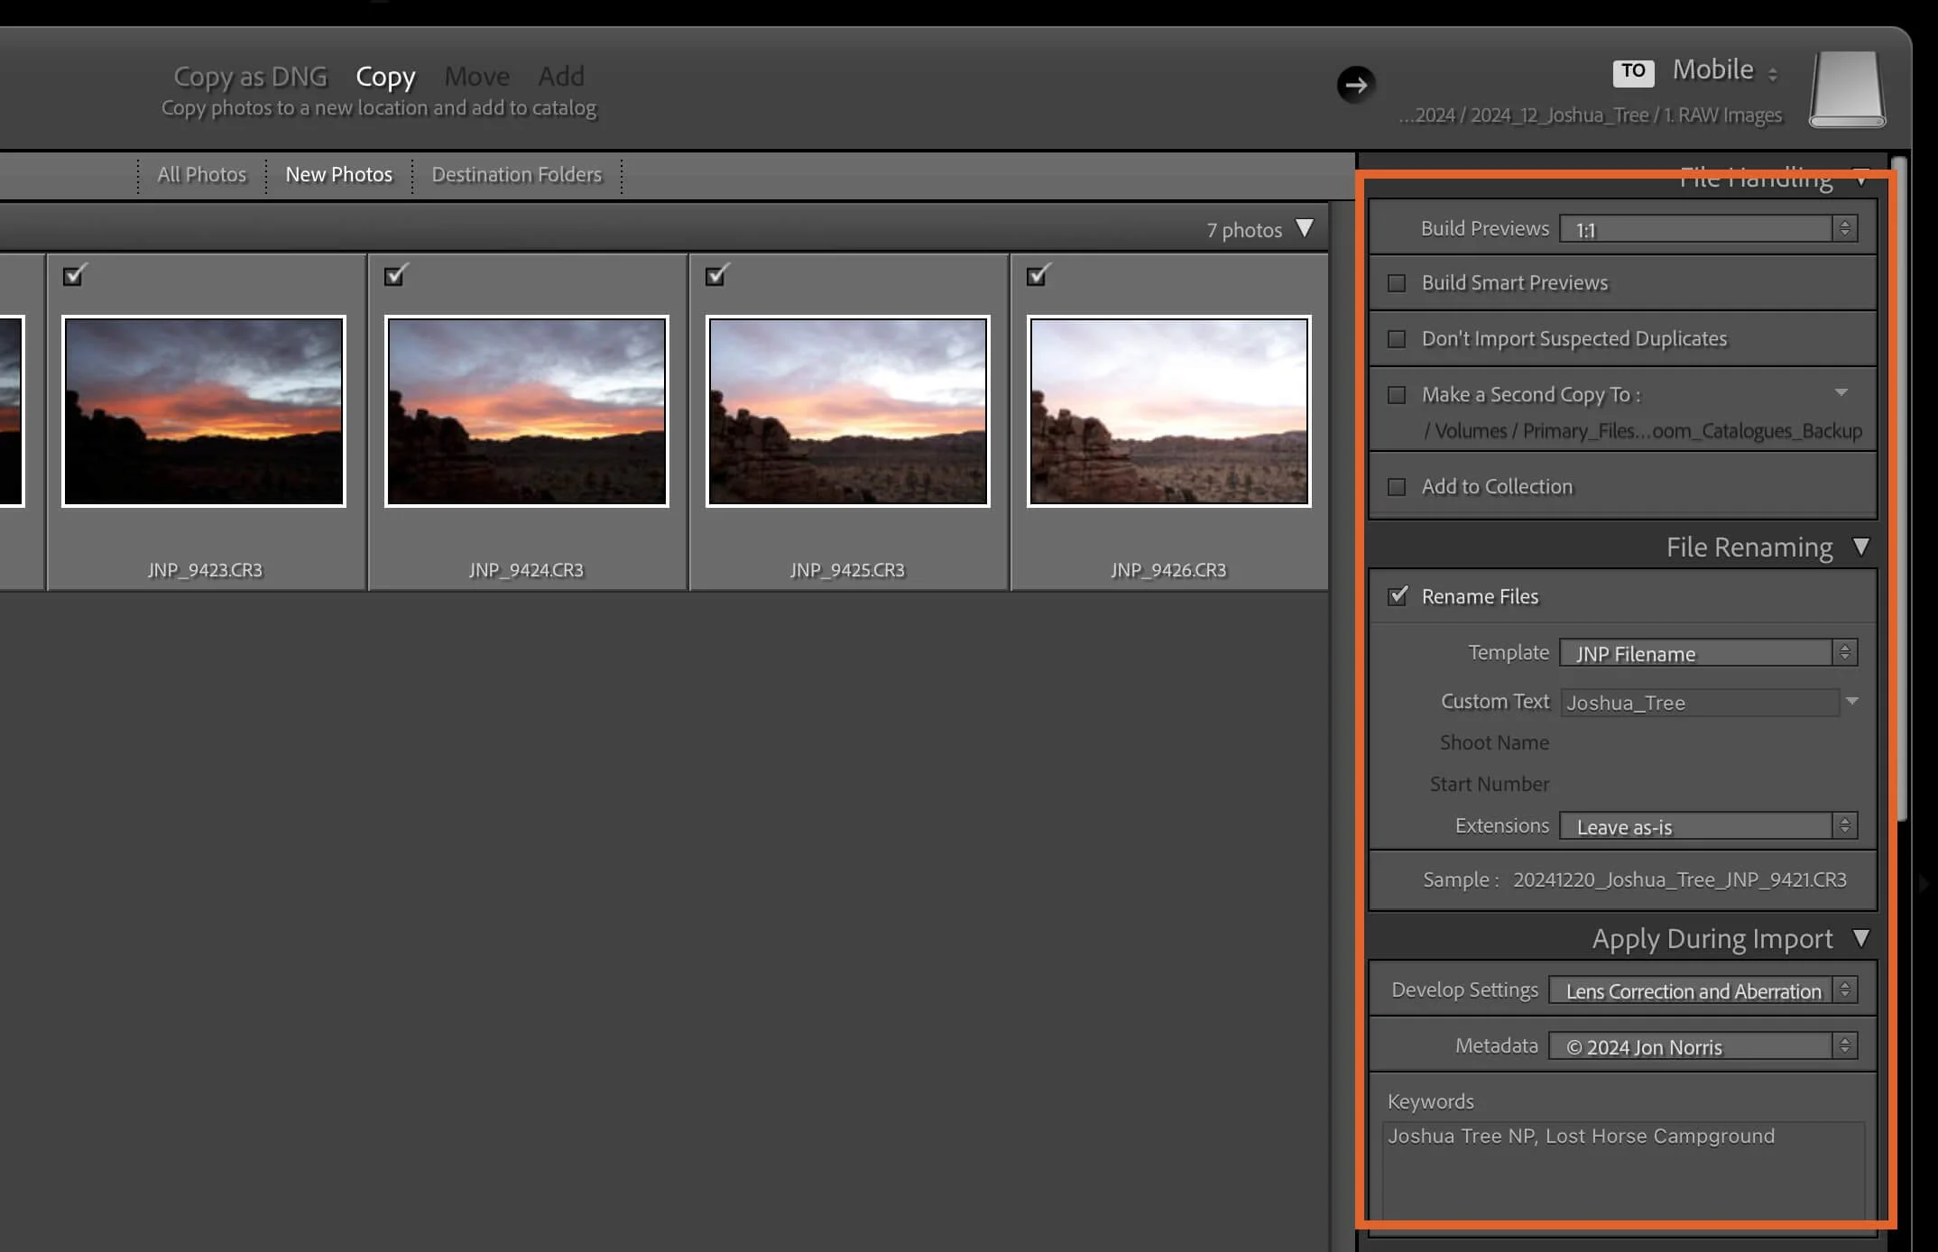Viewport: 1938px width, 1252px height.
Task: Open the Develop Settings preset dropdown
Action: point(1702,990)
